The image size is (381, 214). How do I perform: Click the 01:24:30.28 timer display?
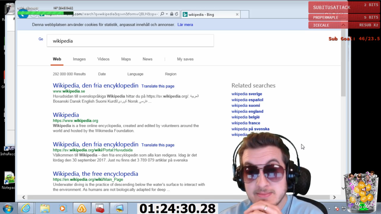(x=177, y=209)
